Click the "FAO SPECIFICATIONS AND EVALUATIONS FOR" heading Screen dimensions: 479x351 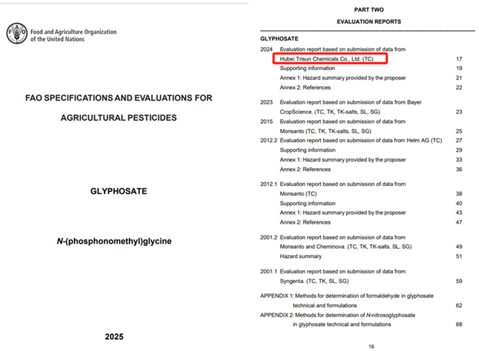coord(118,98)
